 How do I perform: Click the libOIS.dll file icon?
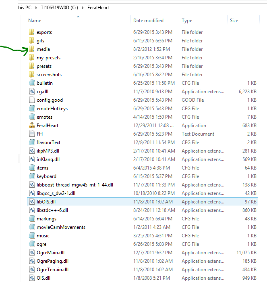point(32,202)
